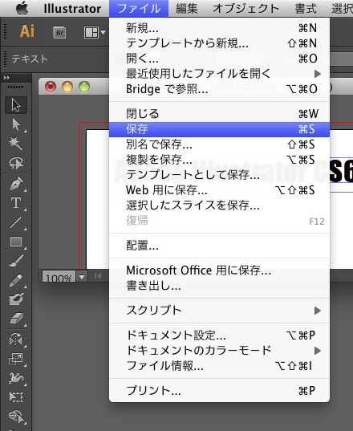The image size is (353, 431).
Task: Select the Selection tool (black arrow)
Action: pos(16,105)
